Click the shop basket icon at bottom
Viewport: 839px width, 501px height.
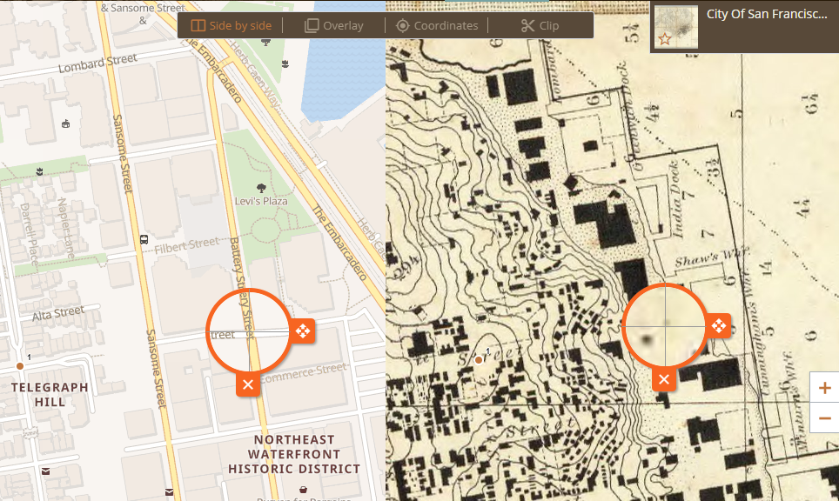tap(303, 489)
